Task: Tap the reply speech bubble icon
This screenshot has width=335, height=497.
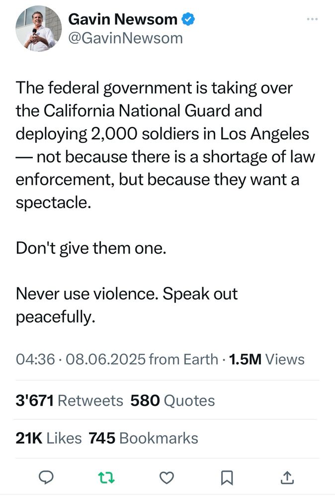Action: pos(46,477)
